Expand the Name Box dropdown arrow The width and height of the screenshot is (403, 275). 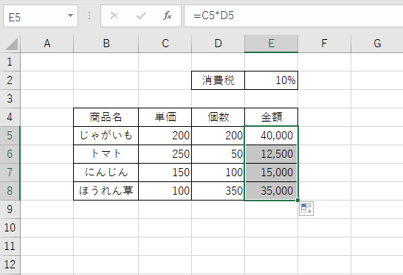[70, 15]
